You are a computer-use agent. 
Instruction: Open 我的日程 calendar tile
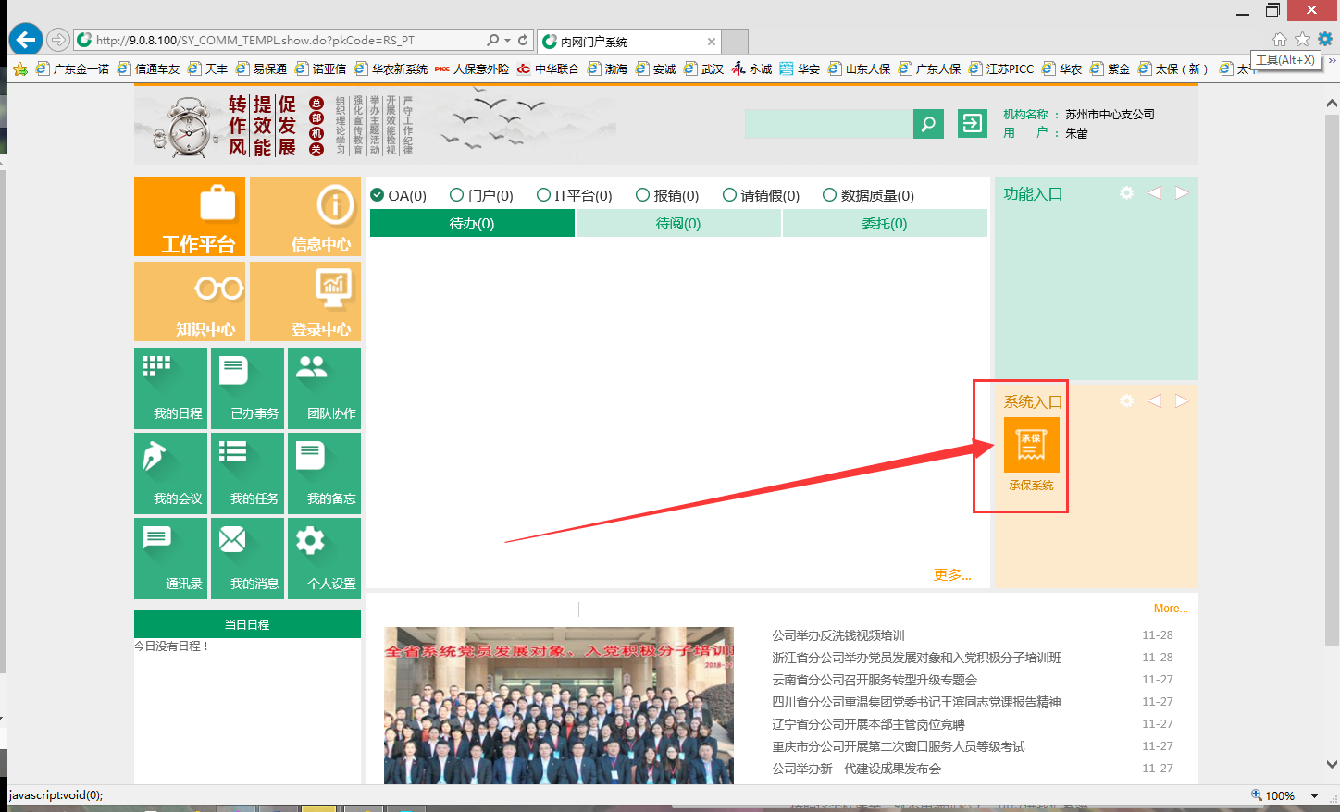(x=171, y=388)
